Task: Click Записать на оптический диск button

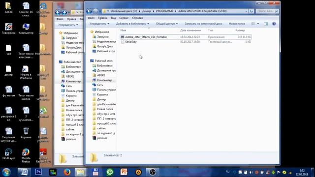Action: [x=203, y=24]
